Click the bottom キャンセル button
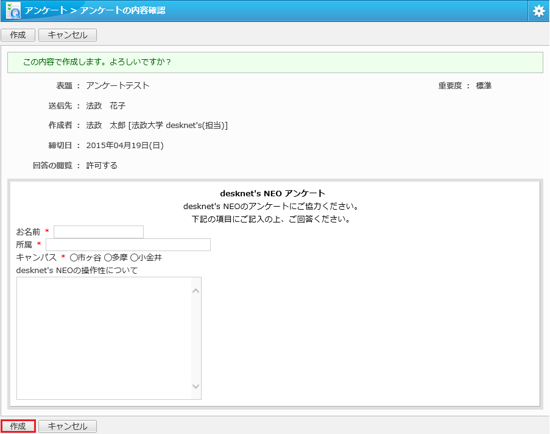 68,426
